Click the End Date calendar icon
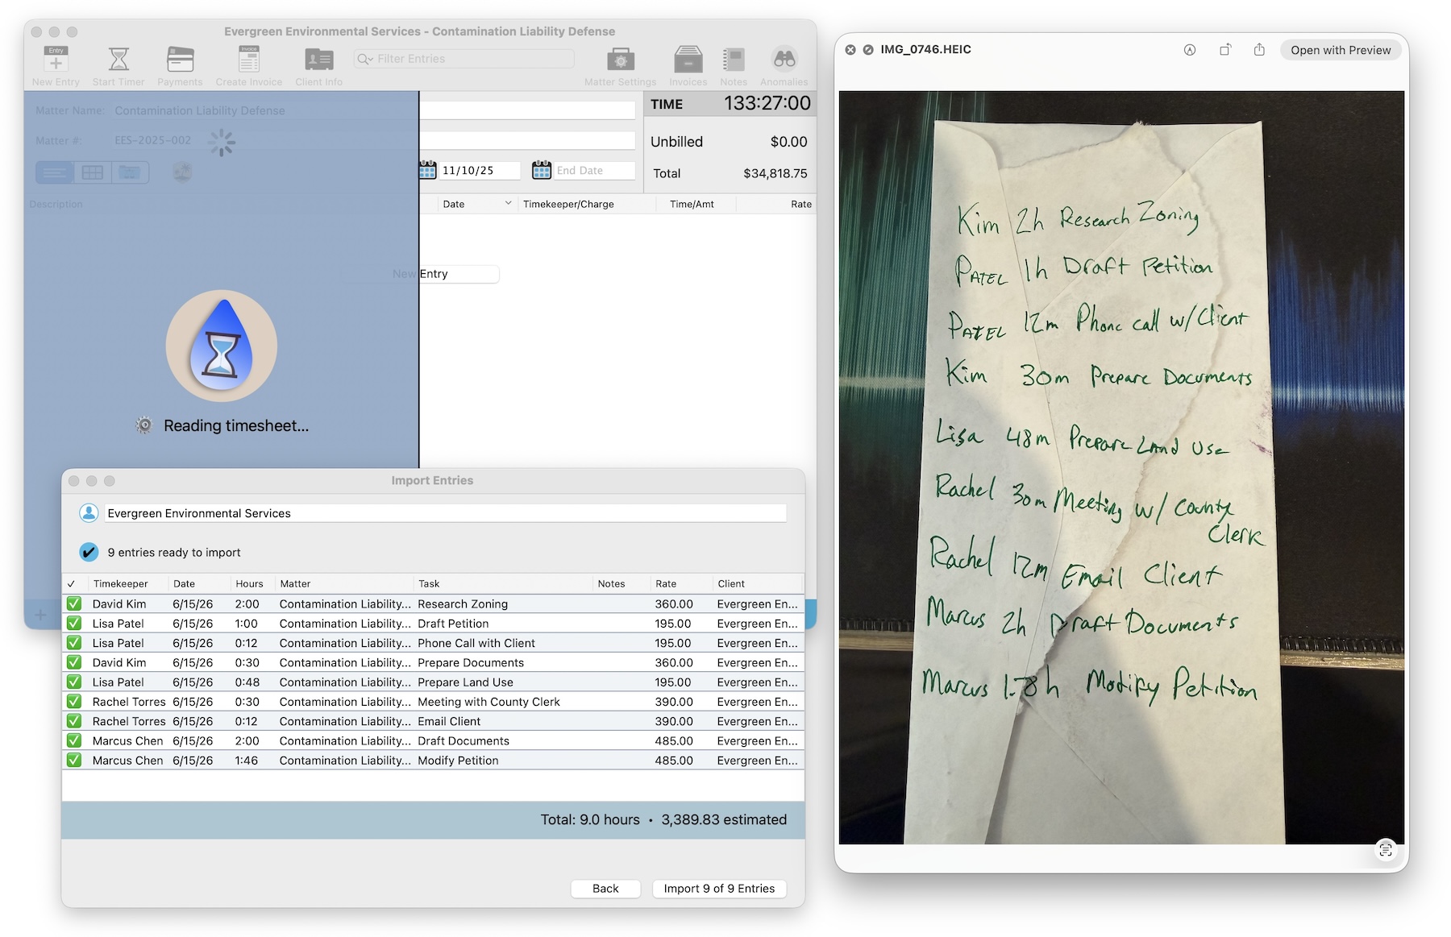Viewport: 1451px width, 937px height. pyautogui.click(x=542, y=170)
